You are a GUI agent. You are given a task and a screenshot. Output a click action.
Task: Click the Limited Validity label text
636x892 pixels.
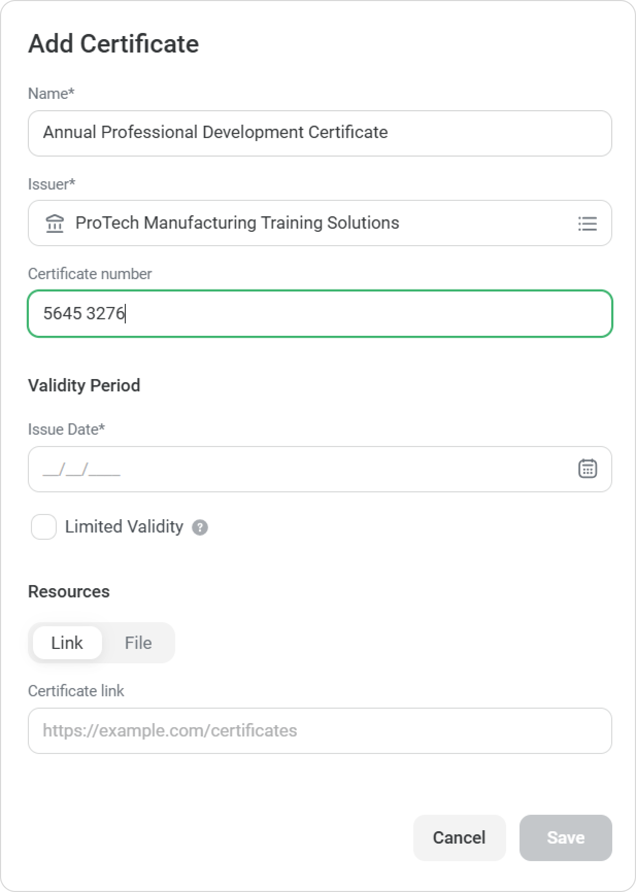(124, 527)
